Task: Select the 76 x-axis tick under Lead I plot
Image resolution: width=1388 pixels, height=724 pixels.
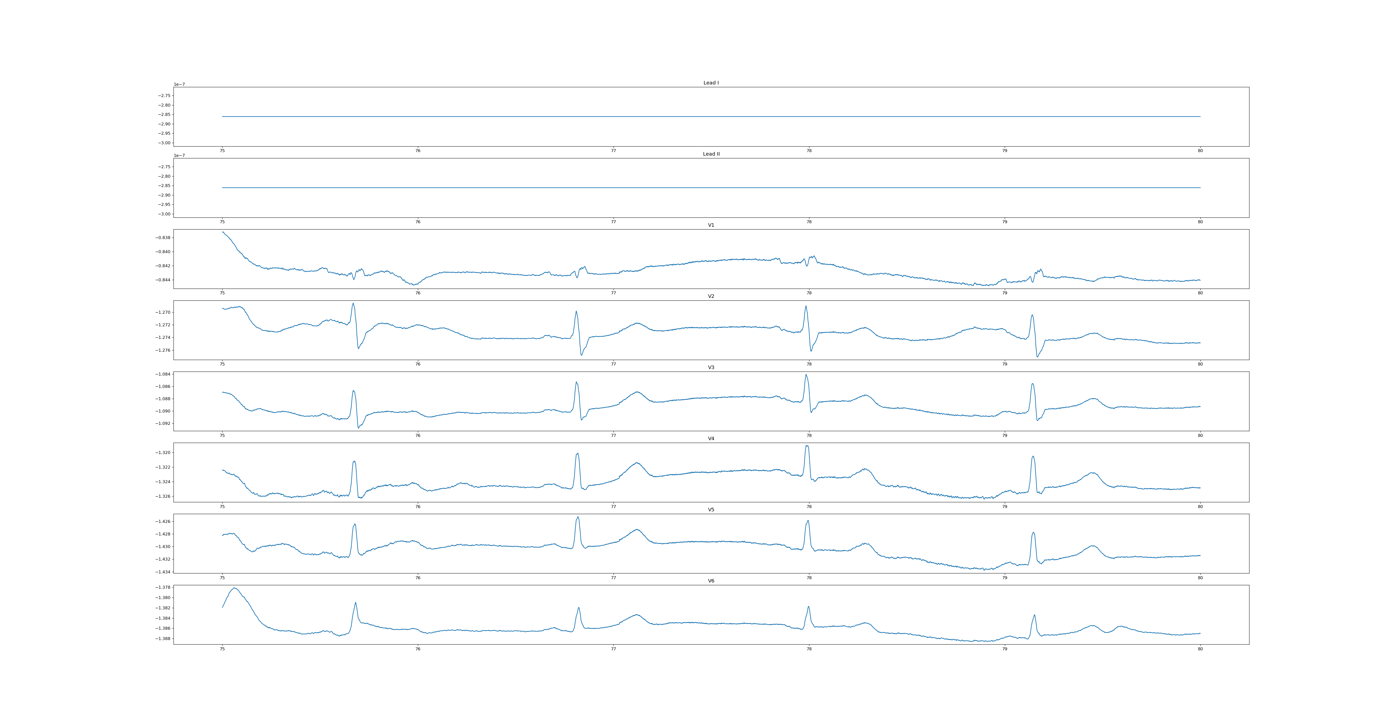Action: [418, 151]
